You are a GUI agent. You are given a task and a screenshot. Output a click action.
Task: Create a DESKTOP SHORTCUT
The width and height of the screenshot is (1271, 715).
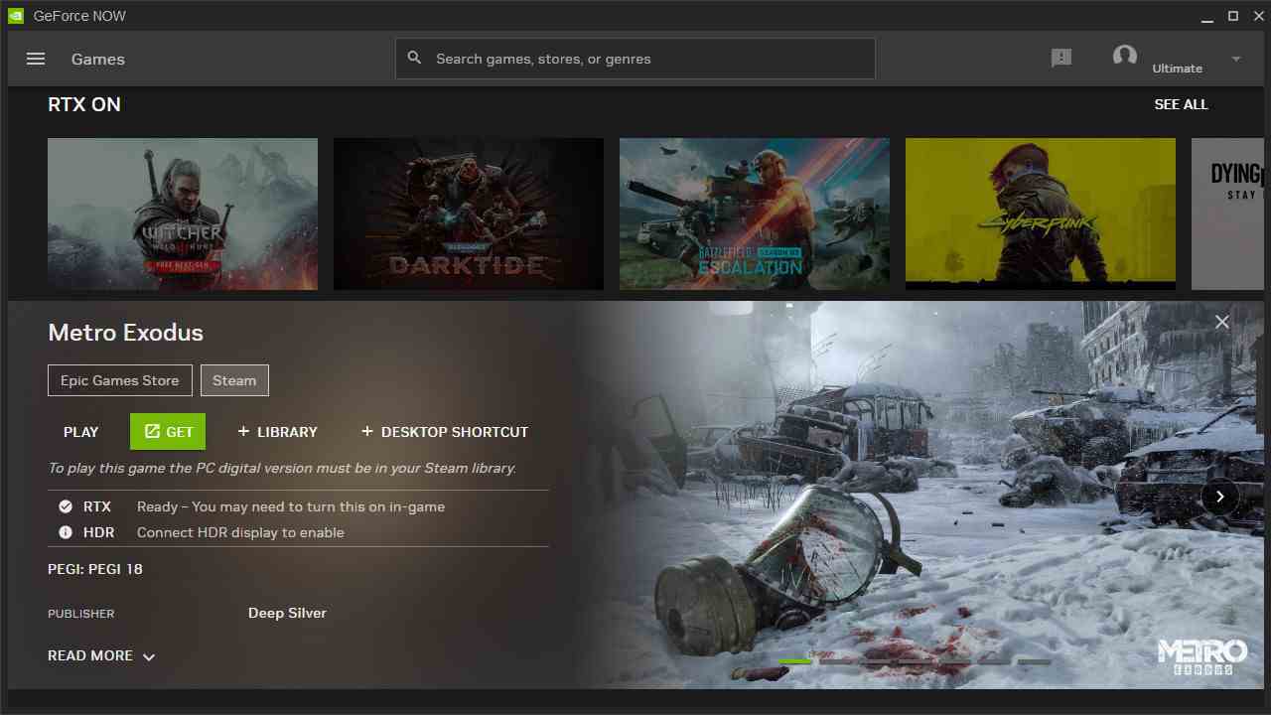click(x=445, y=432)
